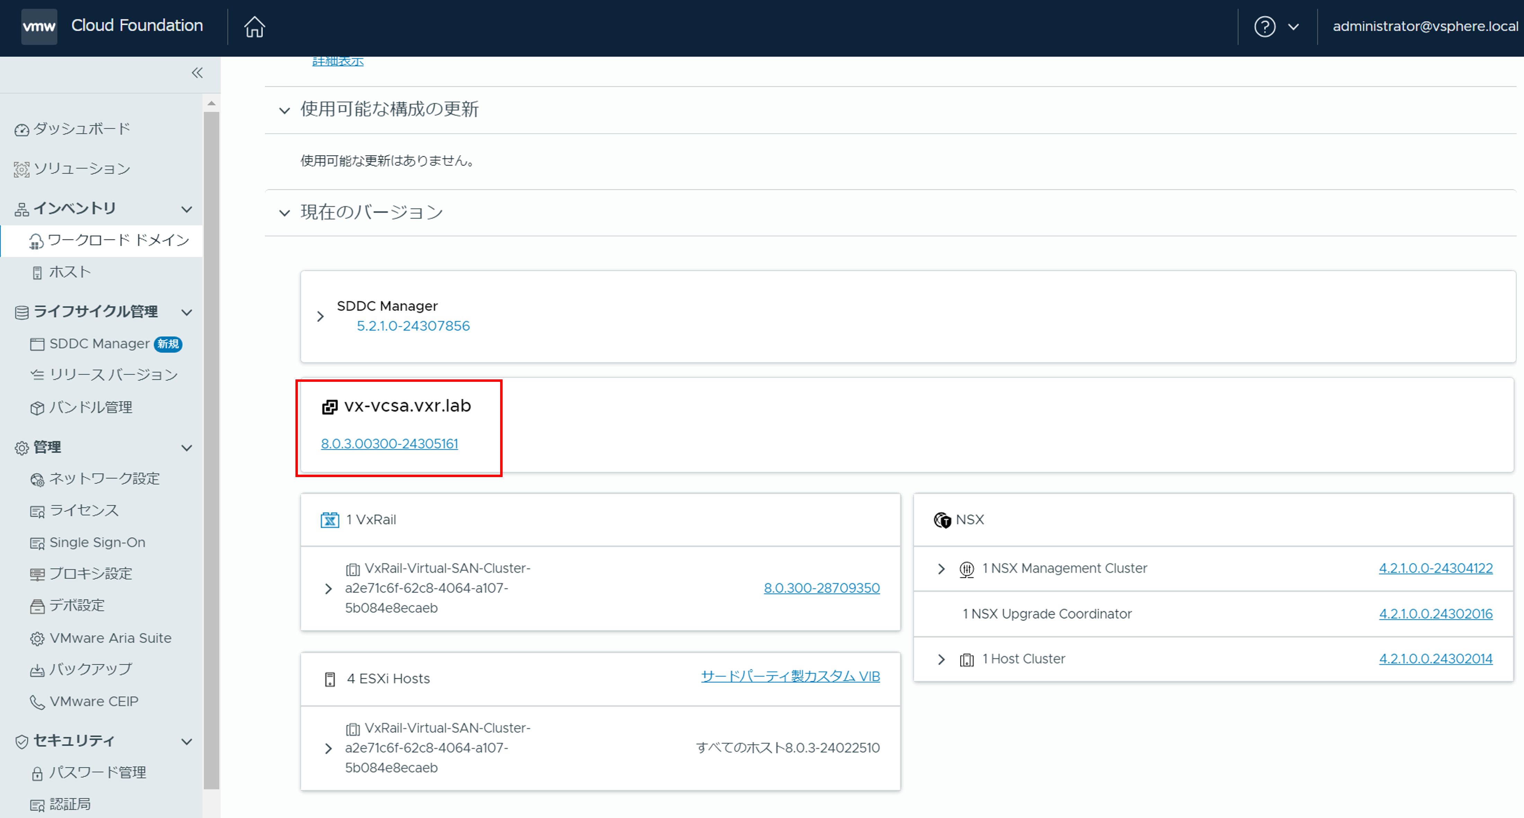Go to home via house icon
1524x818 pixels.
click(254, 27)
